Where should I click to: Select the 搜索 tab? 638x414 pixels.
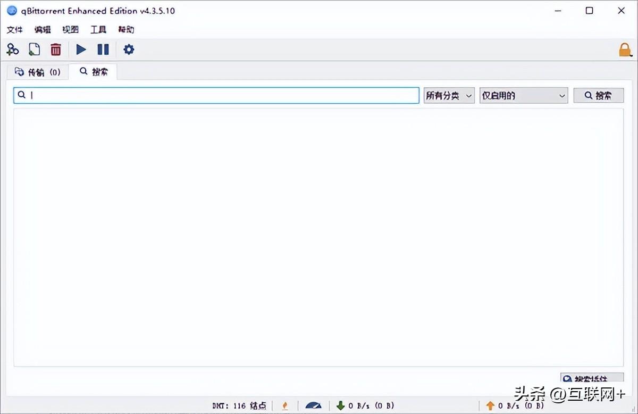tap(94, 71)
